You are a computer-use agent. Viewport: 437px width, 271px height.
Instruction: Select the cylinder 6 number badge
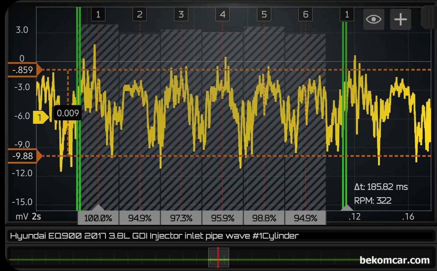306,14
